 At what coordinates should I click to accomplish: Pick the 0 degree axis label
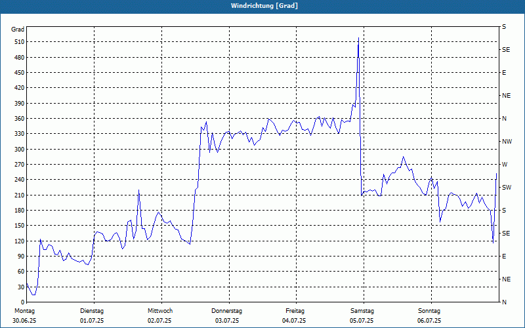click(x=22, y=302)
